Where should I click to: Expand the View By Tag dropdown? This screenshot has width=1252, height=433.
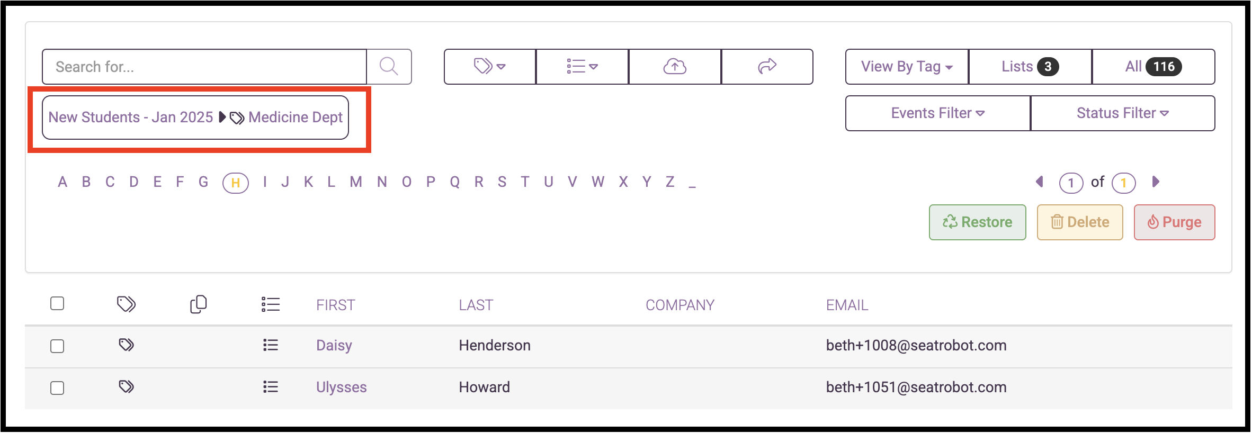[x=907, y=67]
